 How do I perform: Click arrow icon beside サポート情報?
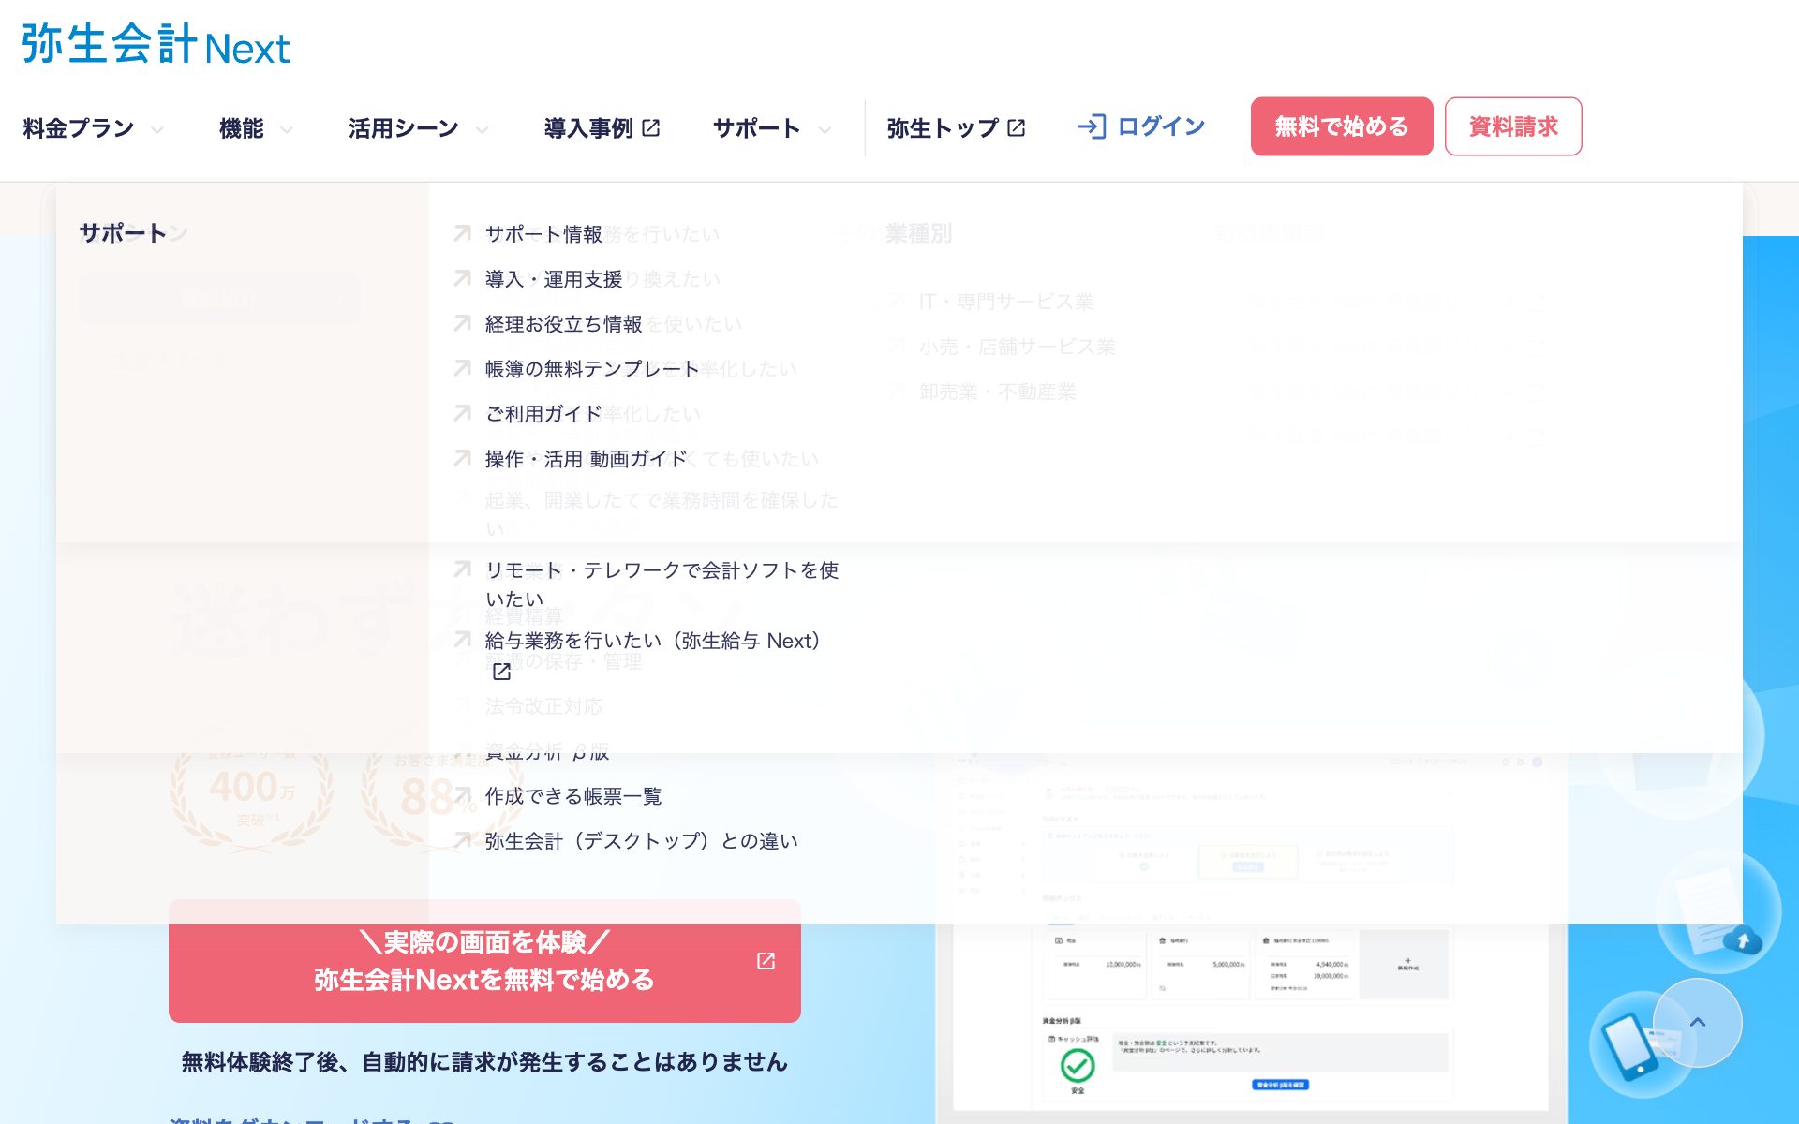462,233
